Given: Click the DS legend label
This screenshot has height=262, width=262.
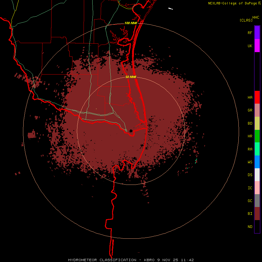Looking at the screenshot, I should pyautogui.click(x=250, y=175).
